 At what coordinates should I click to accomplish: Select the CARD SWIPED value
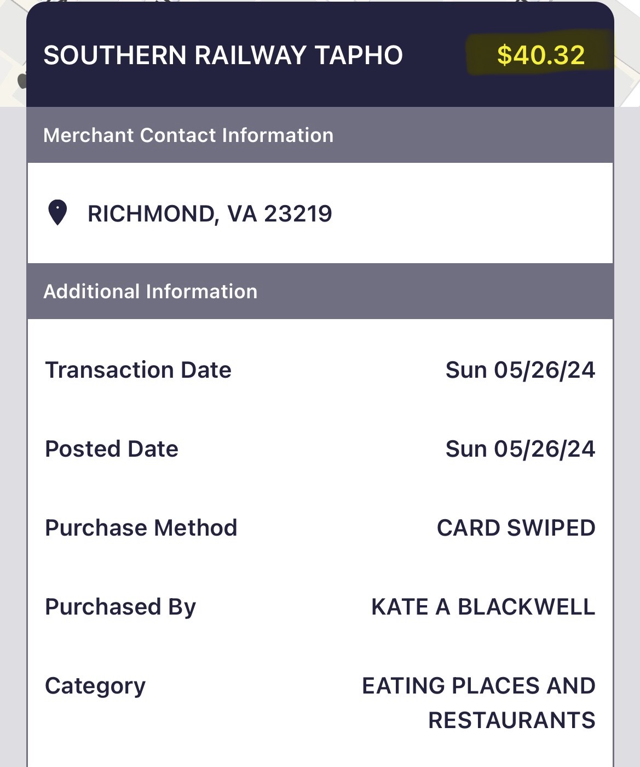[516, 528]
